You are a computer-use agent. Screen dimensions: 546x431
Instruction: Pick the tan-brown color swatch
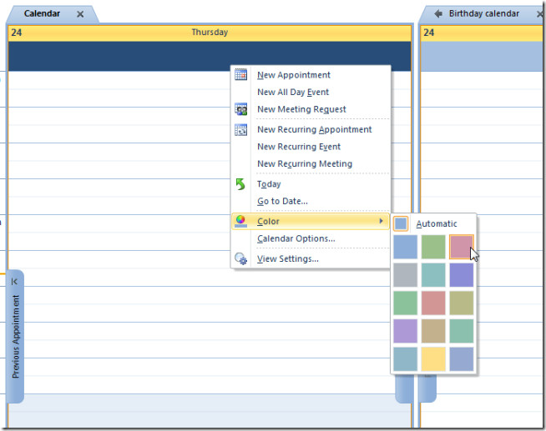click(433, 331)
